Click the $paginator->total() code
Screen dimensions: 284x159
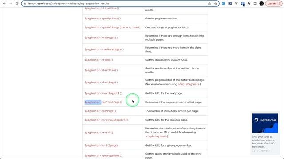[x=99, y=132]
